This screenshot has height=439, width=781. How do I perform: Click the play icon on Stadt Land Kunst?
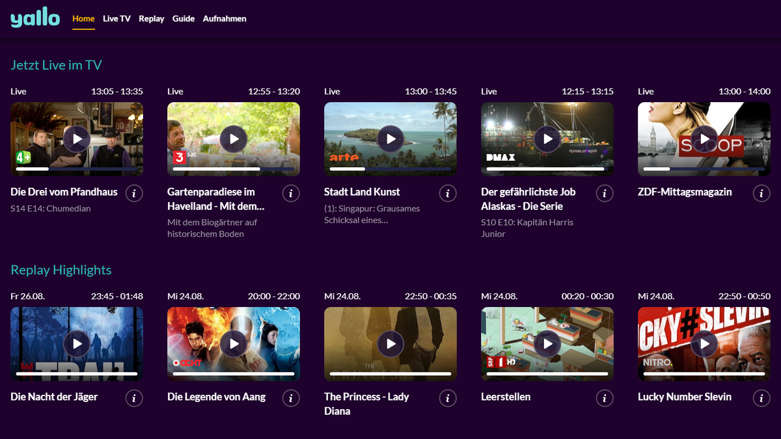point(390,139)
